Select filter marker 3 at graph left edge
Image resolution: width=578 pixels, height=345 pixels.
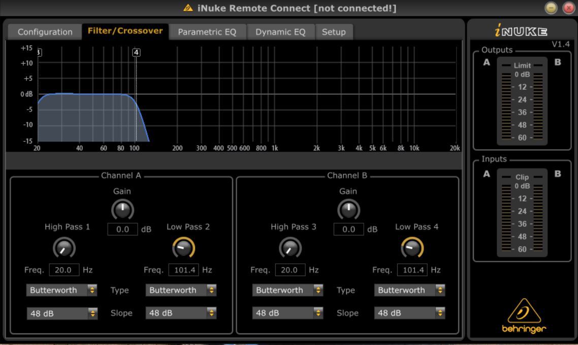[x=39, y=52]
